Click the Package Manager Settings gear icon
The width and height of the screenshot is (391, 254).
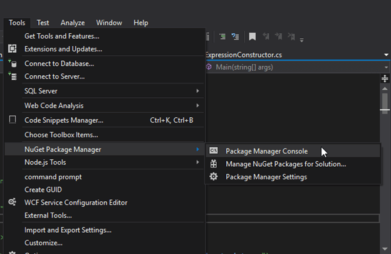coord(214,177)
